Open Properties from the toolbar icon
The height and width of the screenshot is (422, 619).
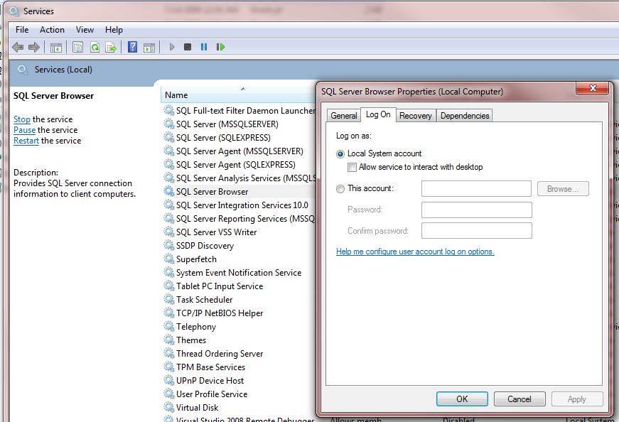point(77,48)
